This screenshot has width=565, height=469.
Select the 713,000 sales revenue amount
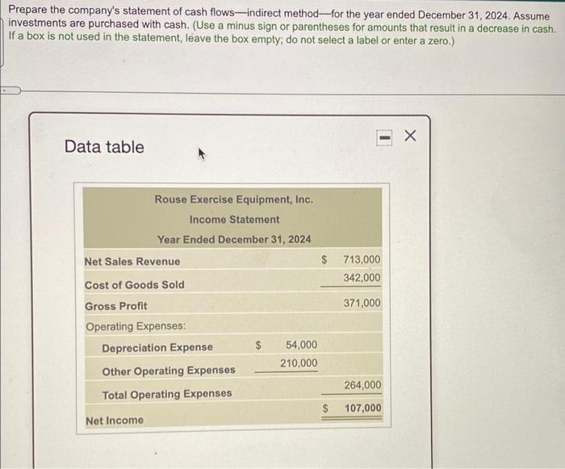click(x=362, y=260)
